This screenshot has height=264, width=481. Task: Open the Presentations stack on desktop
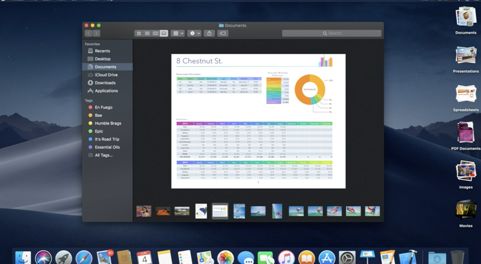466,59
